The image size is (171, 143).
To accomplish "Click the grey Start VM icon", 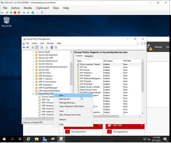I will tap(7, 13).
